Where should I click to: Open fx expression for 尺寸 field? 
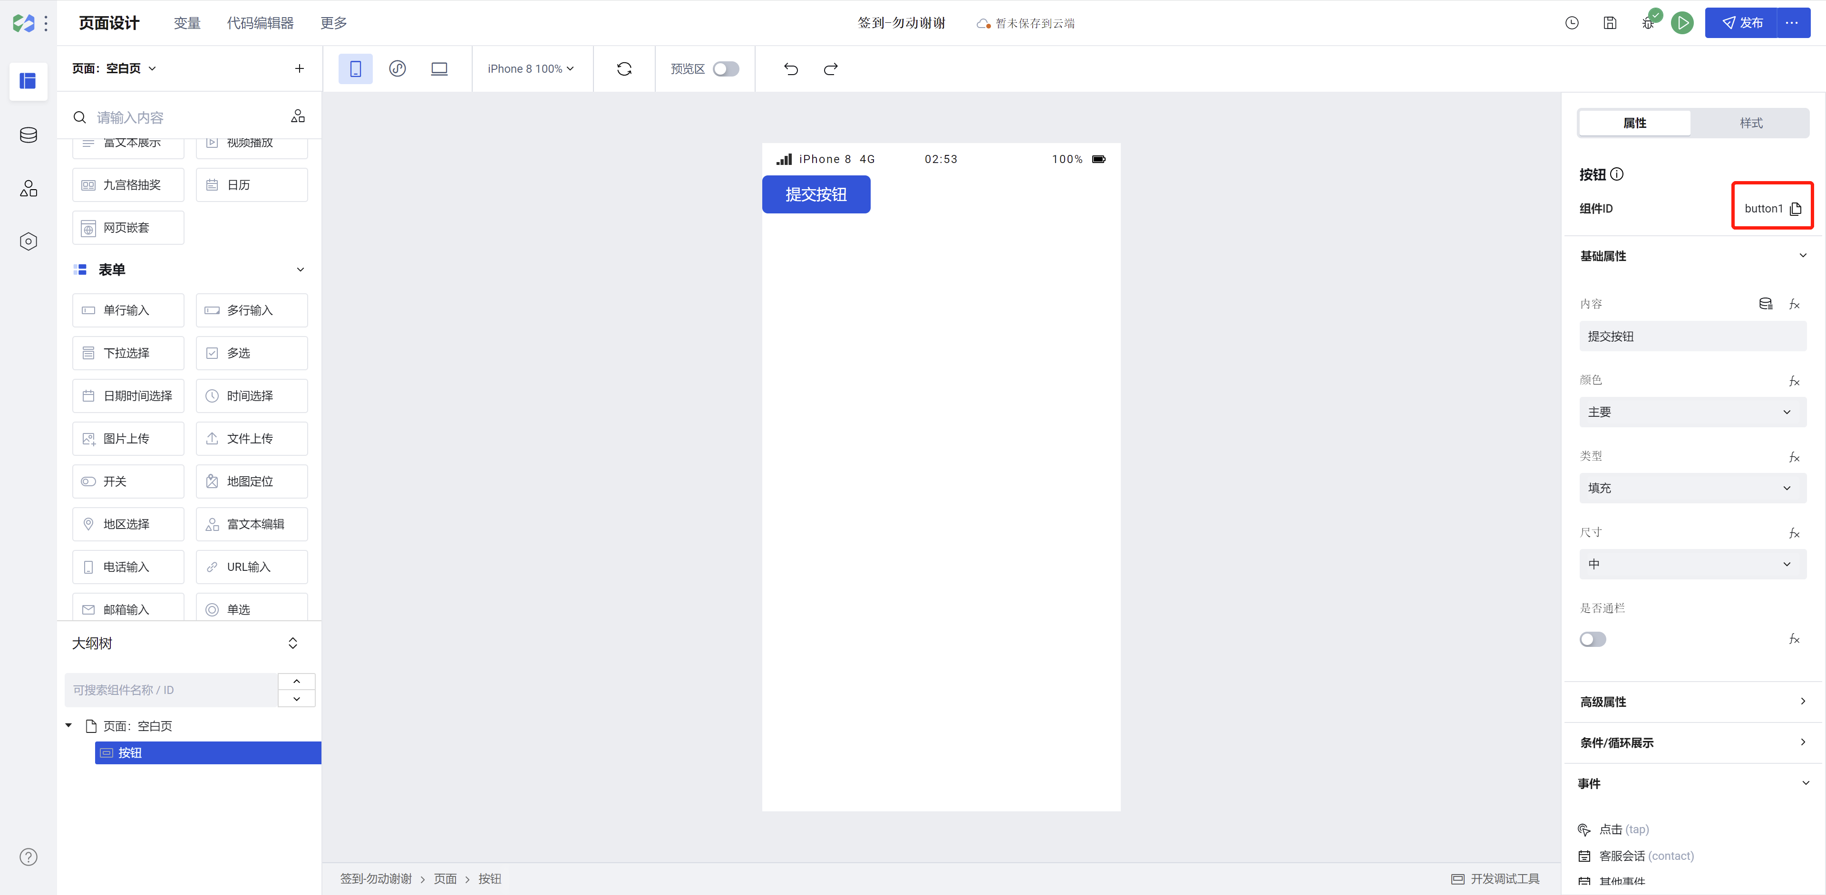(x=1794, y=533)
